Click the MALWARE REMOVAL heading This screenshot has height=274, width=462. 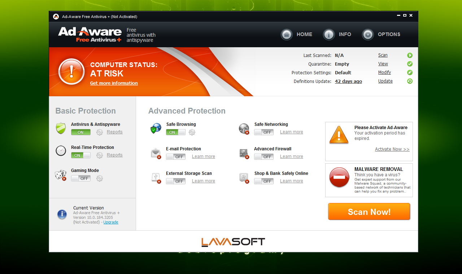(x=379, y=169)
